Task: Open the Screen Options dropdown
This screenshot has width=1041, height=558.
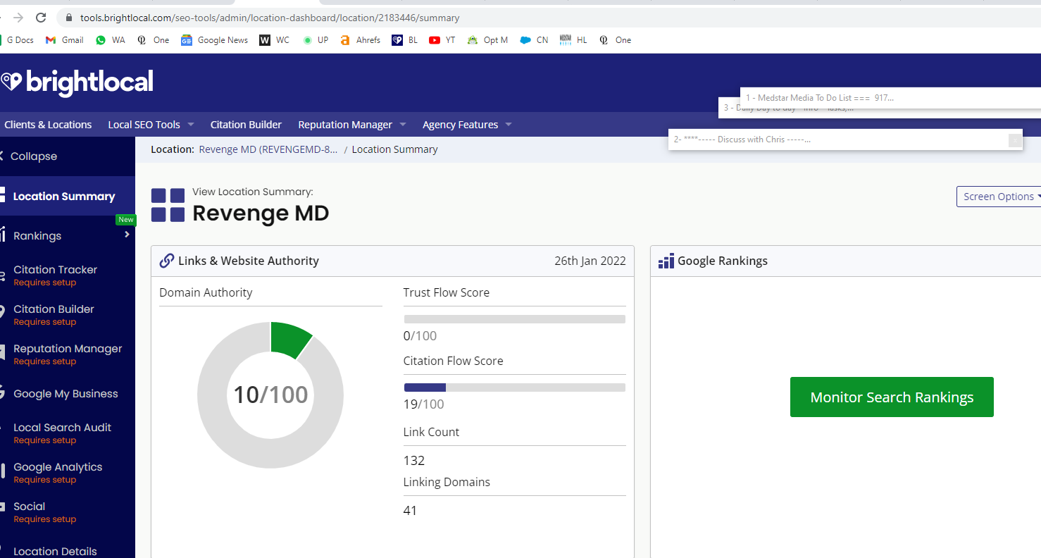Action: pos(999,197)
